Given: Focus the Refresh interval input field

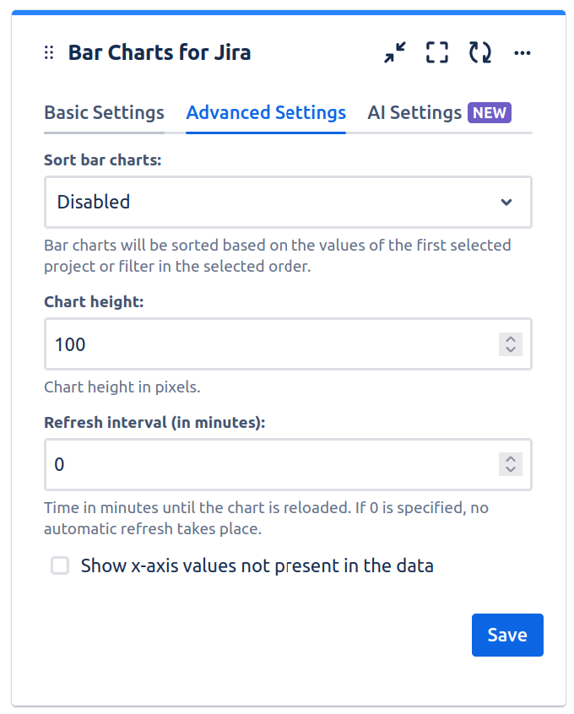Looking at the screenshot, I should coord(270,464).
